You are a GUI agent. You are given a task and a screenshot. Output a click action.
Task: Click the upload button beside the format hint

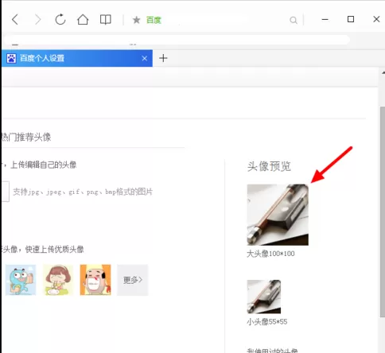coord(6,192)
